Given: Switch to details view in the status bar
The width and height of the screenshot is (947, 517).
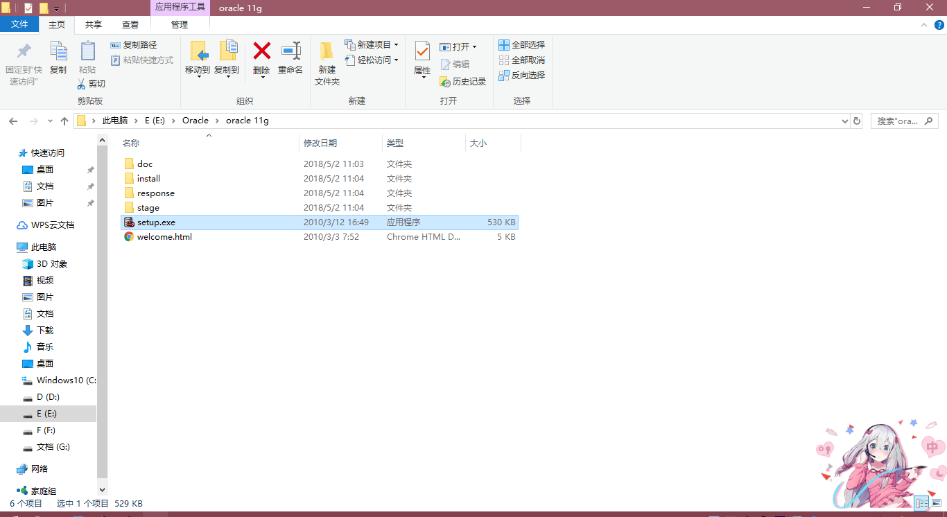Looking at the screenshot, I should [922, 502].
